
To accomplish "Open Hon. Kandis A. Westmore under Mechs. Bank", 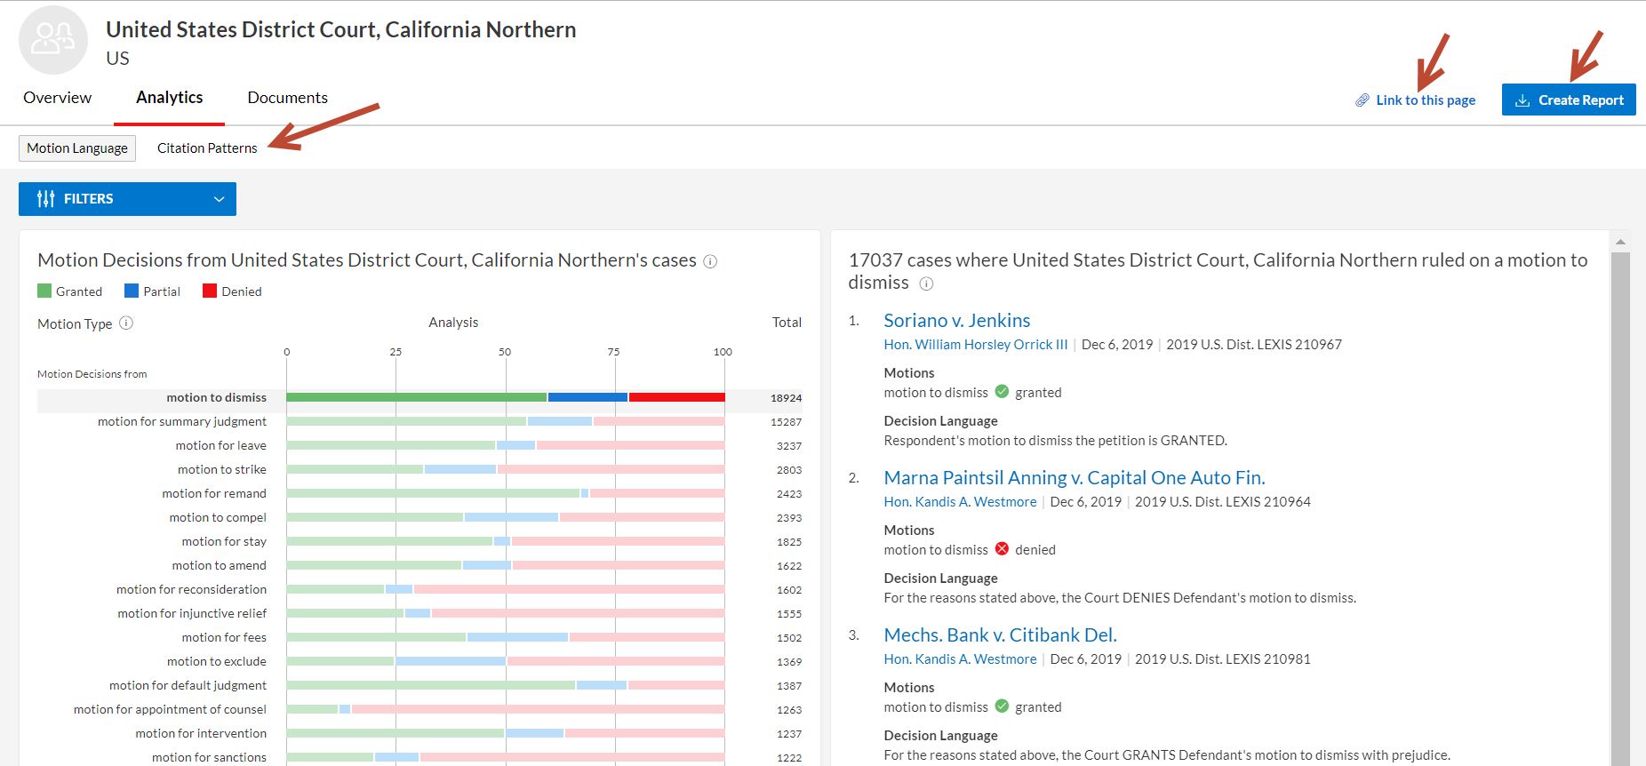I will 960,659.
